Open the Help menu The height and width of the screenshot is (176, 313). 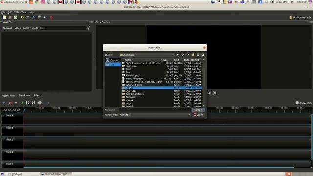(x=31, y=12)
